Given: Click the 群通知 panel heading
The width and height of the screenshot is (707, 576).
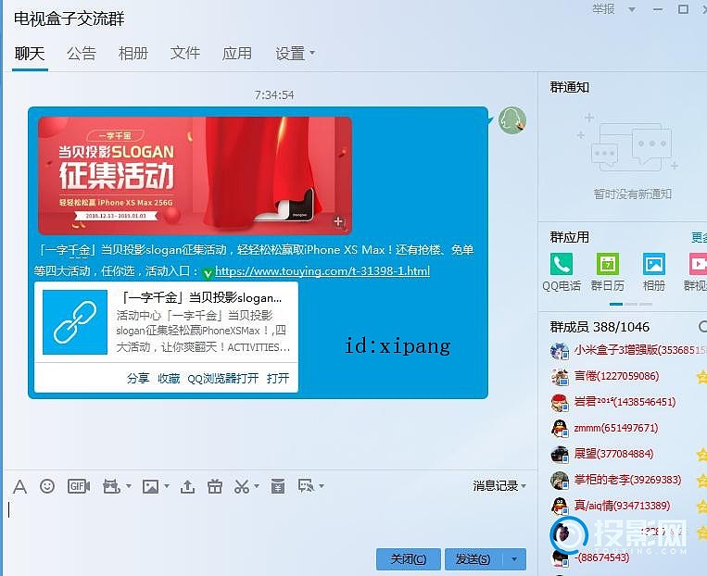Looking at the screenshot, I should pos(570,87).
